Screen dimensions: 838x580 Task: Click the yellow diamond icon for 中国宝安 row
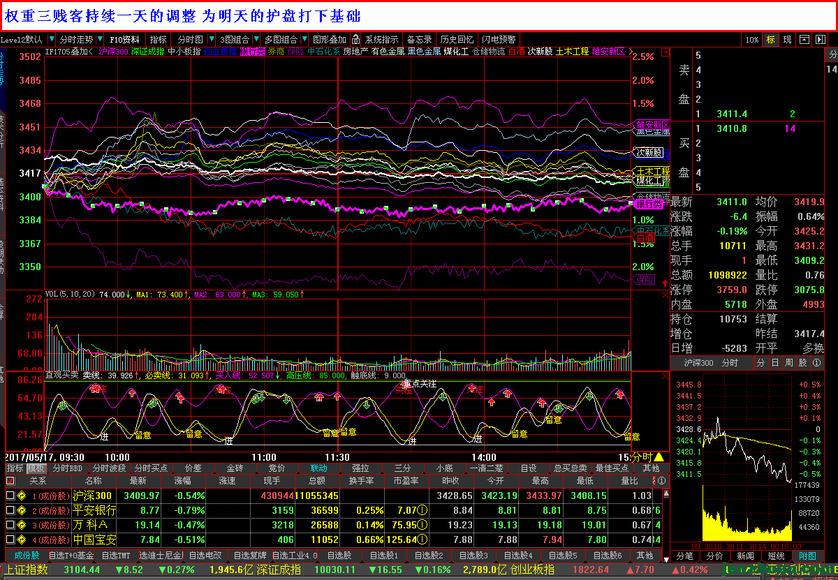pos(22,540)
